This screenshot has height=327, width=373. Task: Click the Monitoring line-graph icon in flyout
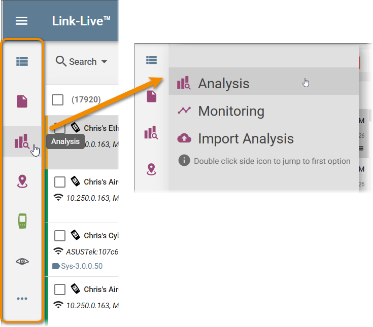[184, 111]
